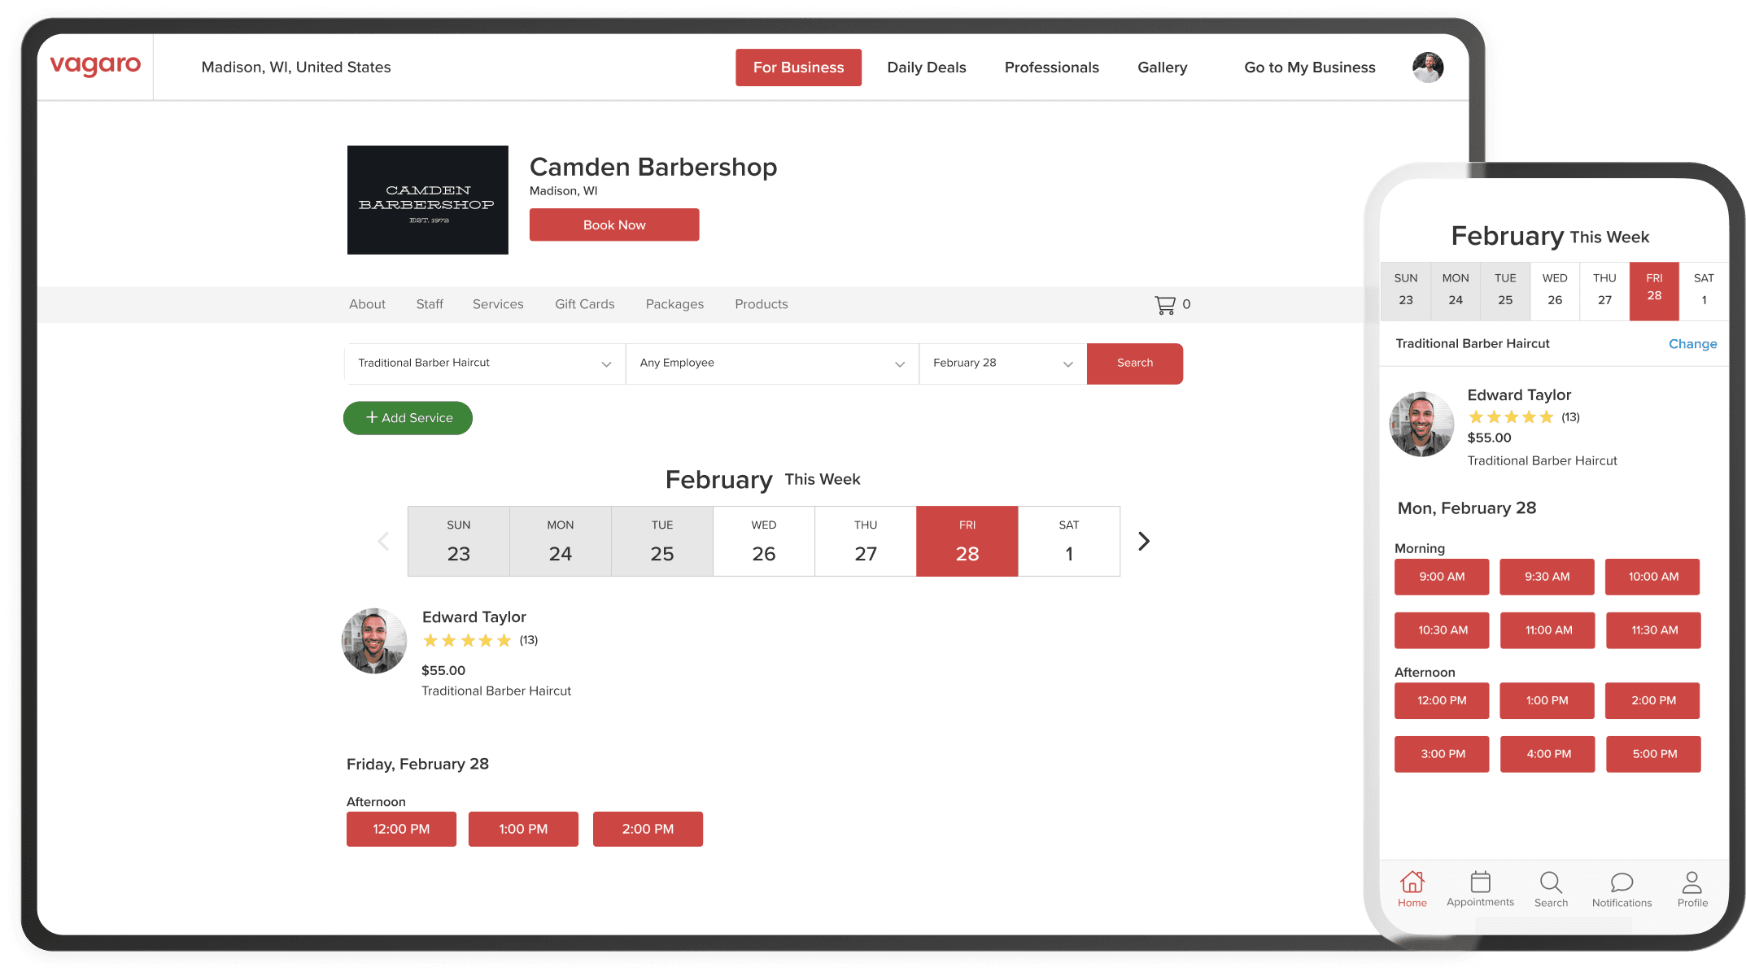Expand the Traditional Barber Haircut service dropdown
The height and width of the screenshot is (976, 1746).
click(484, 363)
